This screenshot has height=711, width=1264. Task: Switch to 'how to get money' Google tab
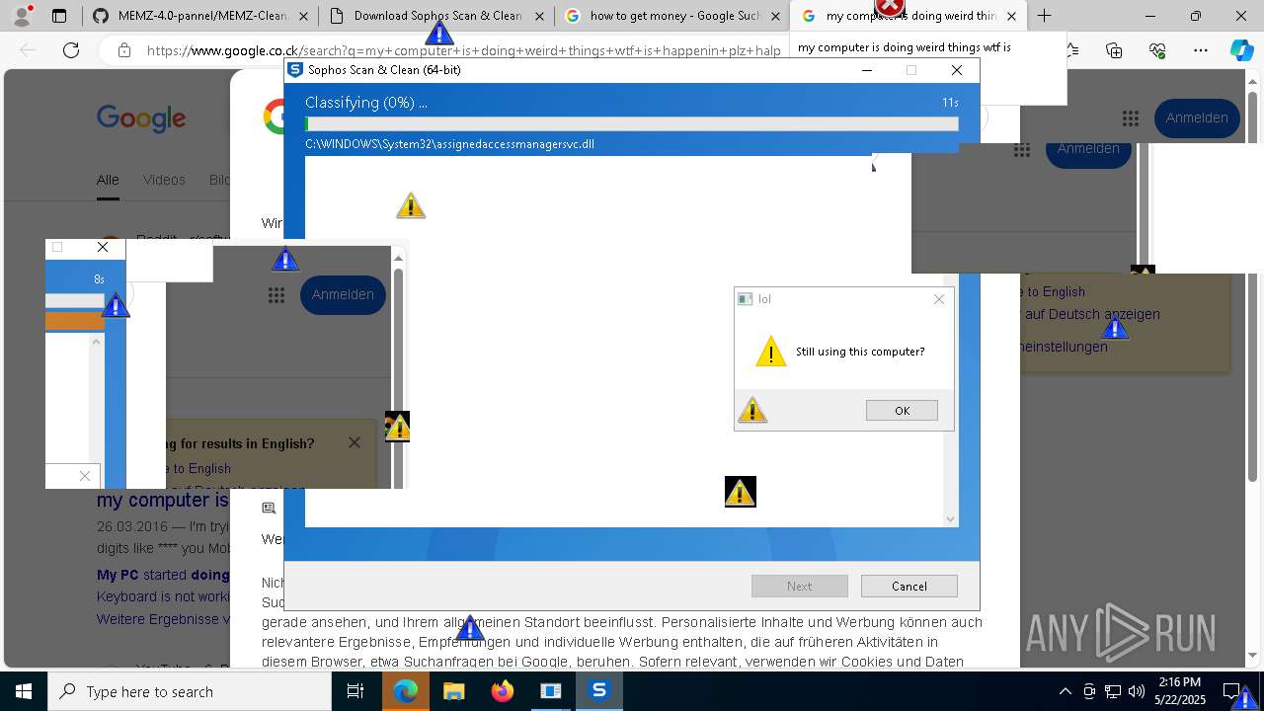coord(672,16)
